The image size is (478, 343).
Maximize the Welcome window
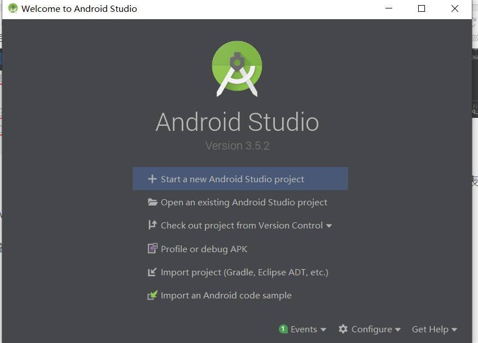click(x=422, y=8)
